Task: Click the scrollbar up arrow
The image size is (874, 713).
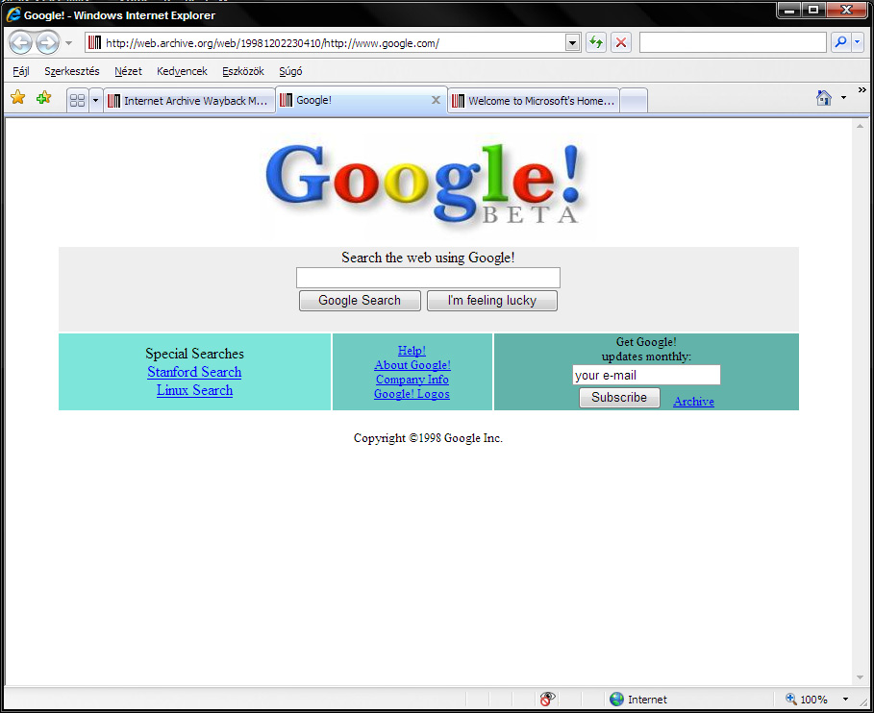Action: (x=860, y=126)
